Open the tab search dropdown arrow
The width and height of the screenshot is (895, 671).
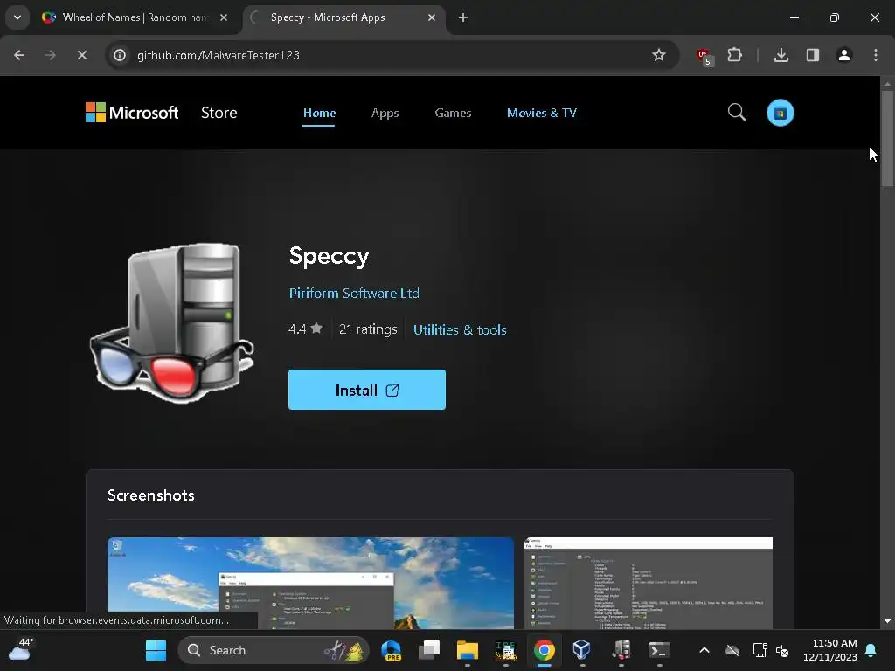coord(17,17)
